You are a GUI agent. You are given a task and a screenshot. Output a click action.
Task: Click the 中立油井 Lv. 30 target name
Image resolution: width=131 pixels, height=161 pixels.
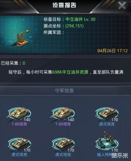point(80,19)
